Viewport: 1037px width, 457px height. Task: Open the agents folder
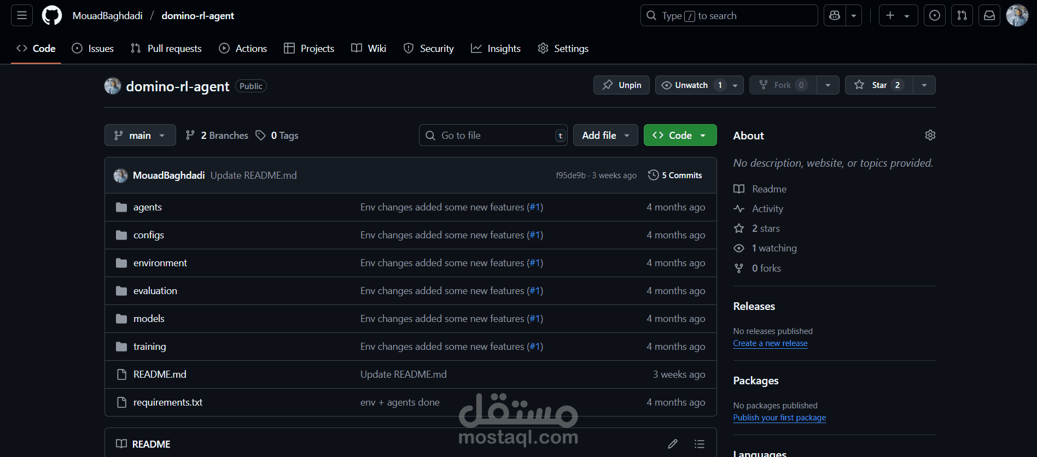pyautogui.click(x=148, y=207)
